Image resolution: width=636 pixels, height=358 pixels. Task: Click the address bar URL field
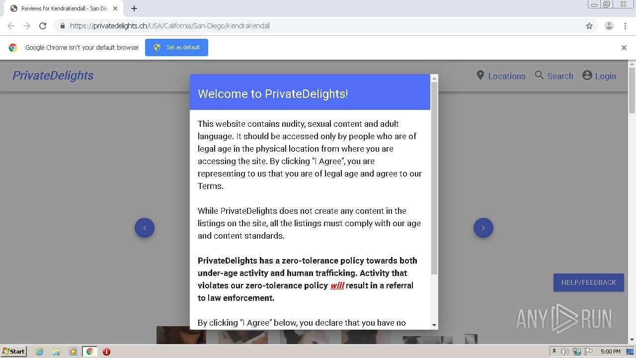(x=318, y=26)
